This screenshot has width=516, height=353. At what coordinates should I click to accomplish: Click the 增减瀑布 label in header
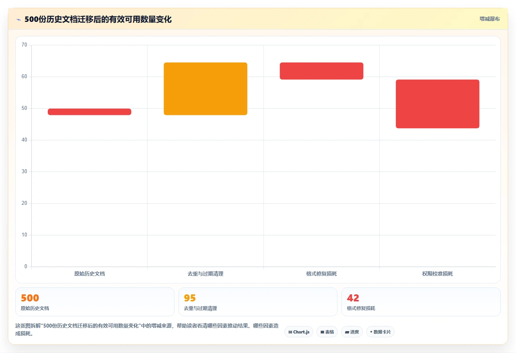pyautogui.click(x=489, y=19)
